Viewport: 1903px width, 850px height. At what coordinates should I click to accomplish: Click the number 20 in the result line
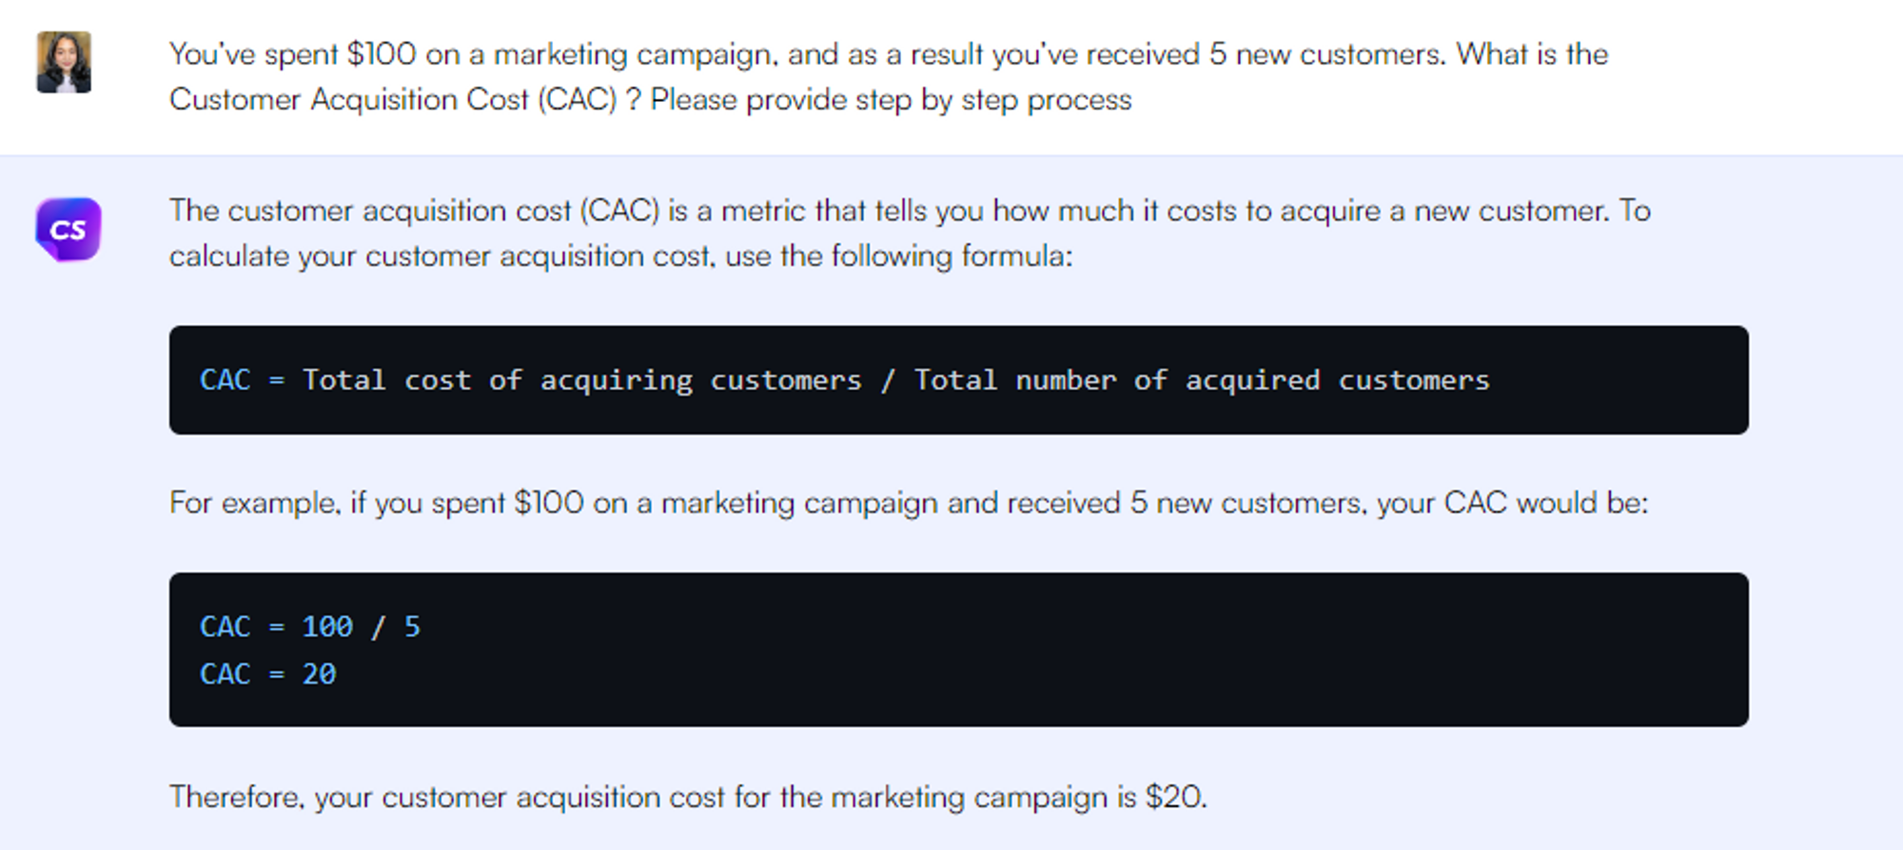click(319, 674)
